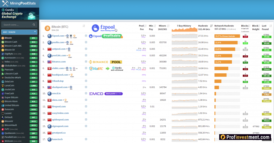This screenshot has height=143, width=274.
Task: Click the CoinEx Global Crypto Exchange banner
Action: click(19, 14)
